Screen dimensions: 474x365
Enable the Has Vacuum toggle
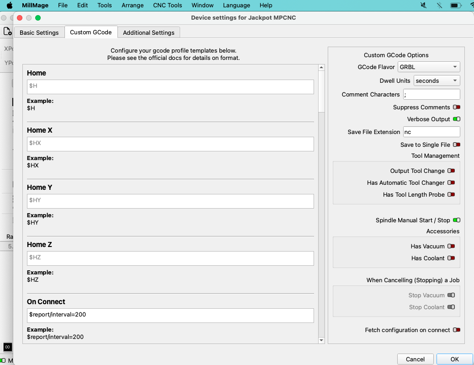click(x=451, y=247)
